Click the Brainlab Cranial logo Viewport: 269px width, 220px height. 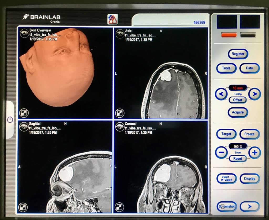[x=42, y=19]
